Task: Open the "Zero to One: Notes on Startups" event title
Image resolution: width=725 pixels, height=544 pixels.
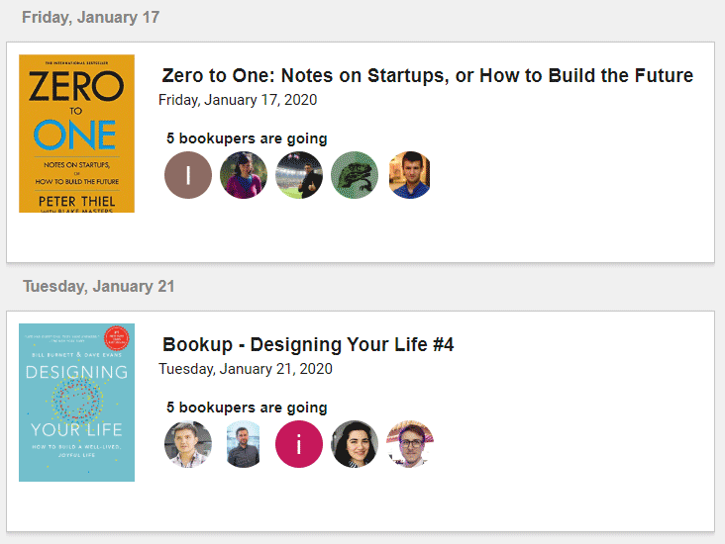Action: [427, 76]
